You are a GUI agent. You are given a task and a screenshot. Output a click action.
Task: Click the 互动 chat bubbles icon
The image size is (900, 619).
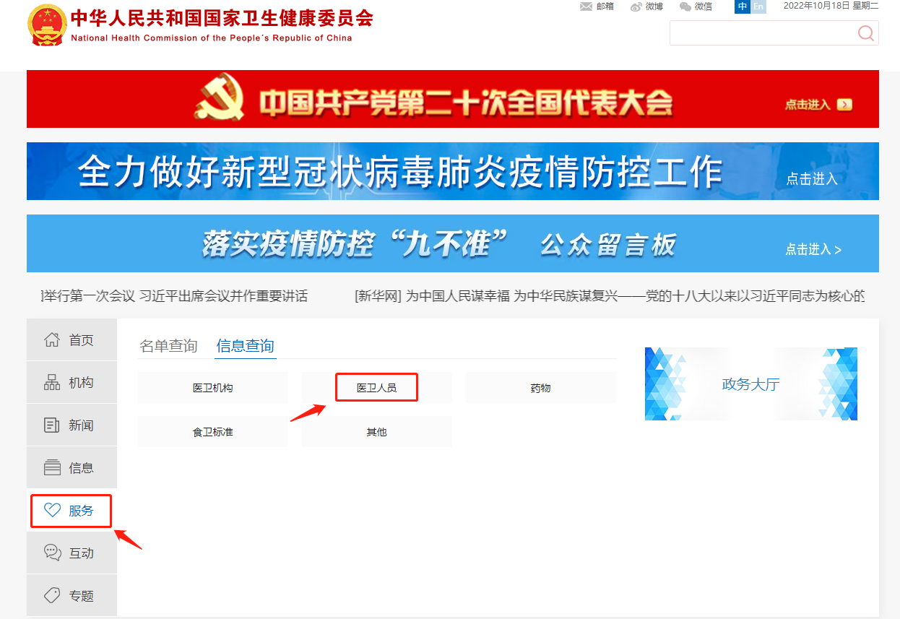point(52,553)
